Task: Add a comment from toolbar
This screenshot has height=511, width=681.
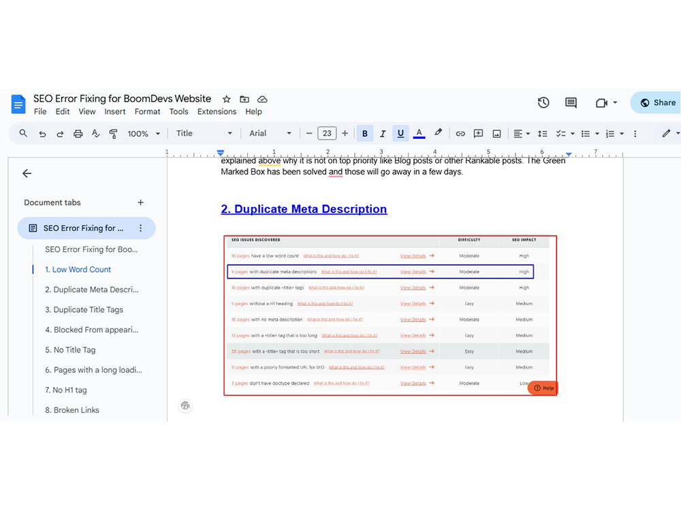Action: tap(478, 134)
